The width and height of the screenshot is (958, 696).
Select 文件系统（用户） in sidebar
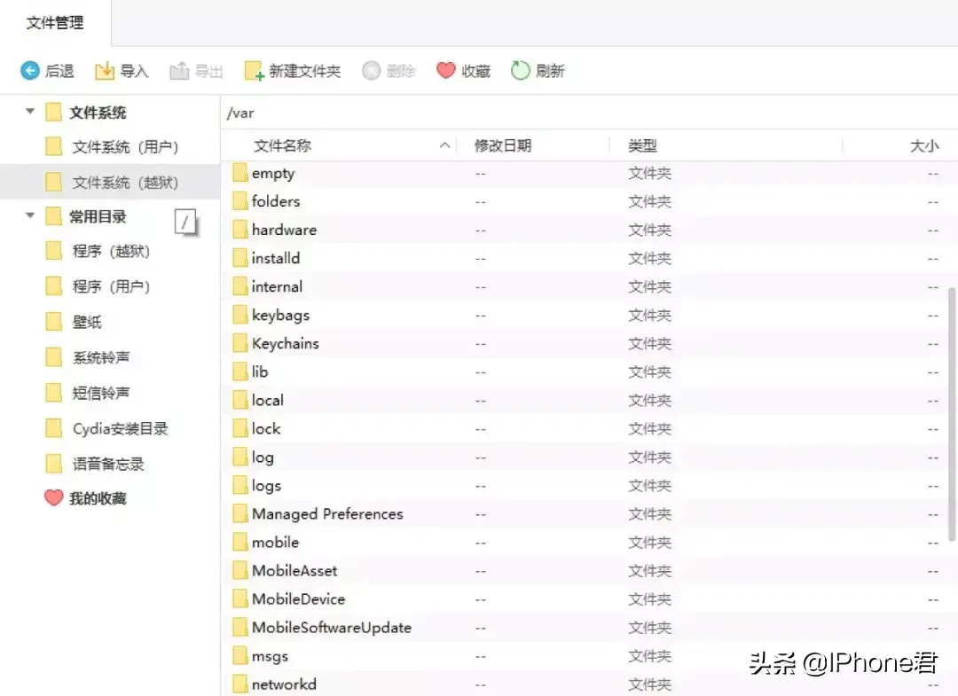[125, 147]
